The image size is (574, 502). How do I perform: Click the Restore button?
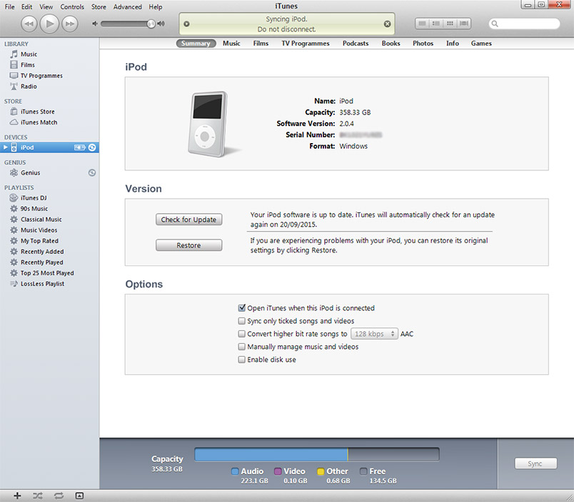coord(189,245)
